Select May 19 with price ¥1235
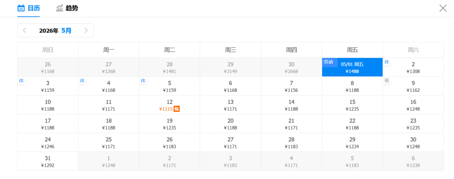 click(169, 124)
